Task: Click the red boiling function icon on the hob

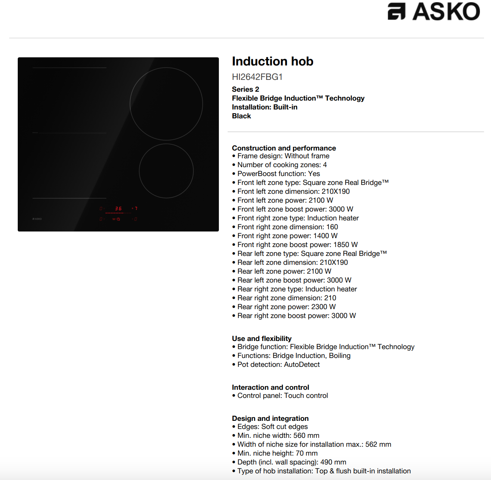Action: 114,219
